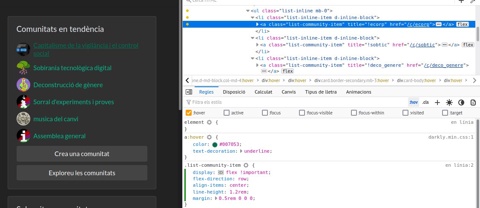Open the musica del canvi link

(56, 119)
